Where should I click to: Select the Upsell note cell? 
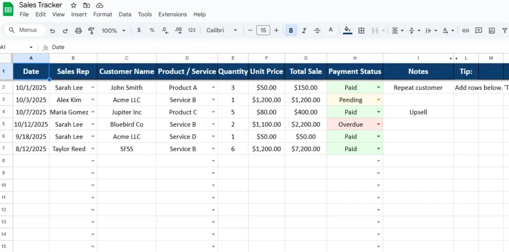pyautogui.click(x=418, y=112)
